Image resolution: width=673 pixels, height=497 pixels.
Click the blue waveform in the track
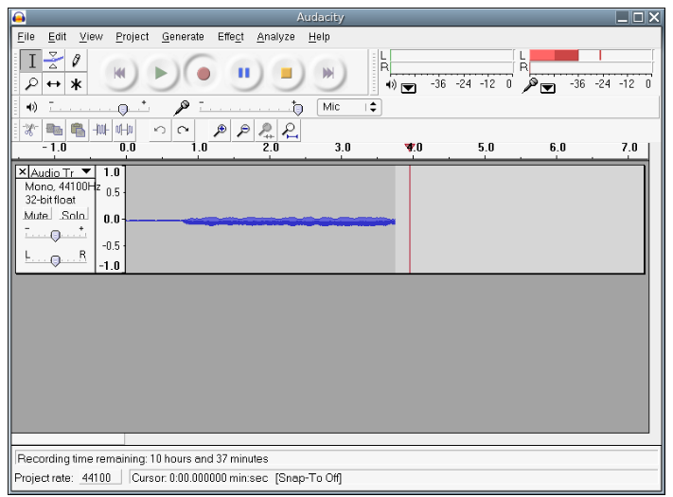pos(288,222)
